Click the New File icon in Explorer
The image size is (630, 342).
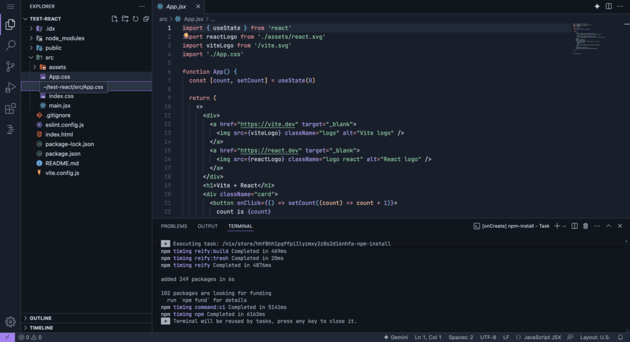click(114, 19)
